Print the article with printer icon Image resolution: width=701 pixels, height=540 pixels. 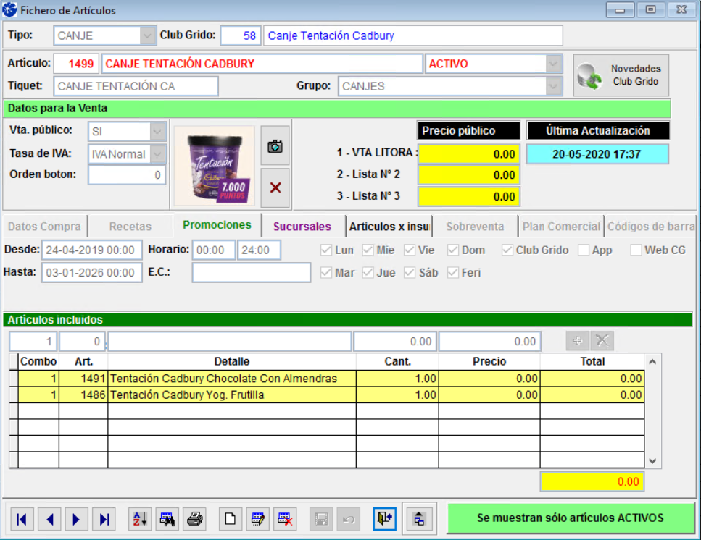pyautogui.click(x=194, y=519)
